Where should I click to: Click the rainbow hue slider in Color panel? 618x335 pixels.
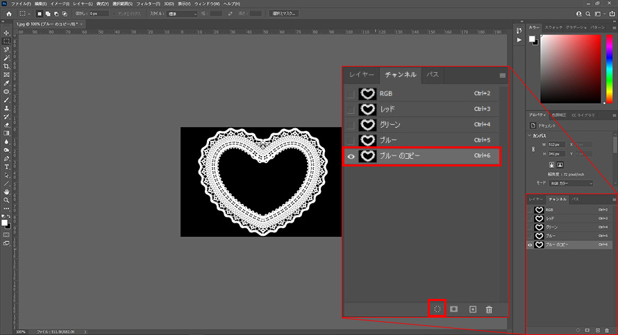610,69
